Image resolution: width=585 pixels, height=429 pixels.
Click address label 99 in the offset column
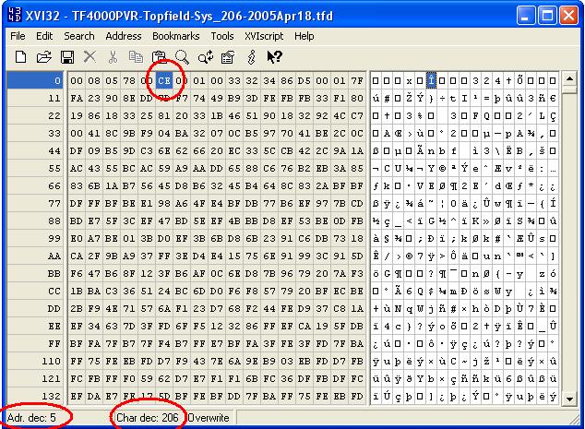[x=35, y=238]
